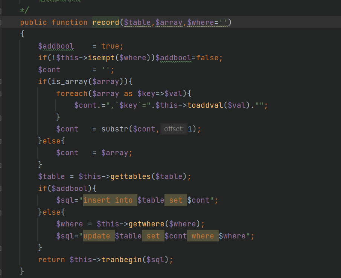Click the toaddval method call
The height and width of the screenshot is (278, 341).
point(205,105)
